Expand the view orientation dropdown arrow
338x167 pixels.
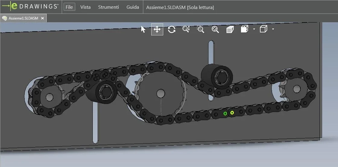click(254, 29)
